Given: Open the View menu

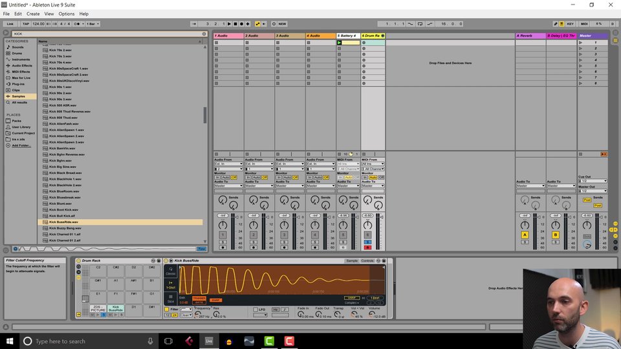Looking at the screenshot, I should 49,14.
